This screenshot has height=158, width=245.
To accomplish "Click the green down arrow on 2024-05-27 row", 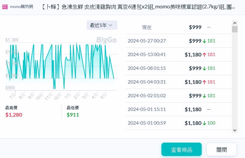I will pyautogui.click(x=204, y=41).
